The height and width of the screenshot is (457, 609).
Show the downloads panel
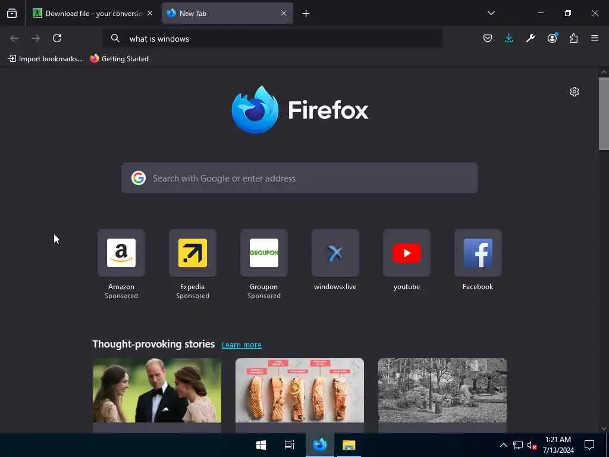point(509,38)
